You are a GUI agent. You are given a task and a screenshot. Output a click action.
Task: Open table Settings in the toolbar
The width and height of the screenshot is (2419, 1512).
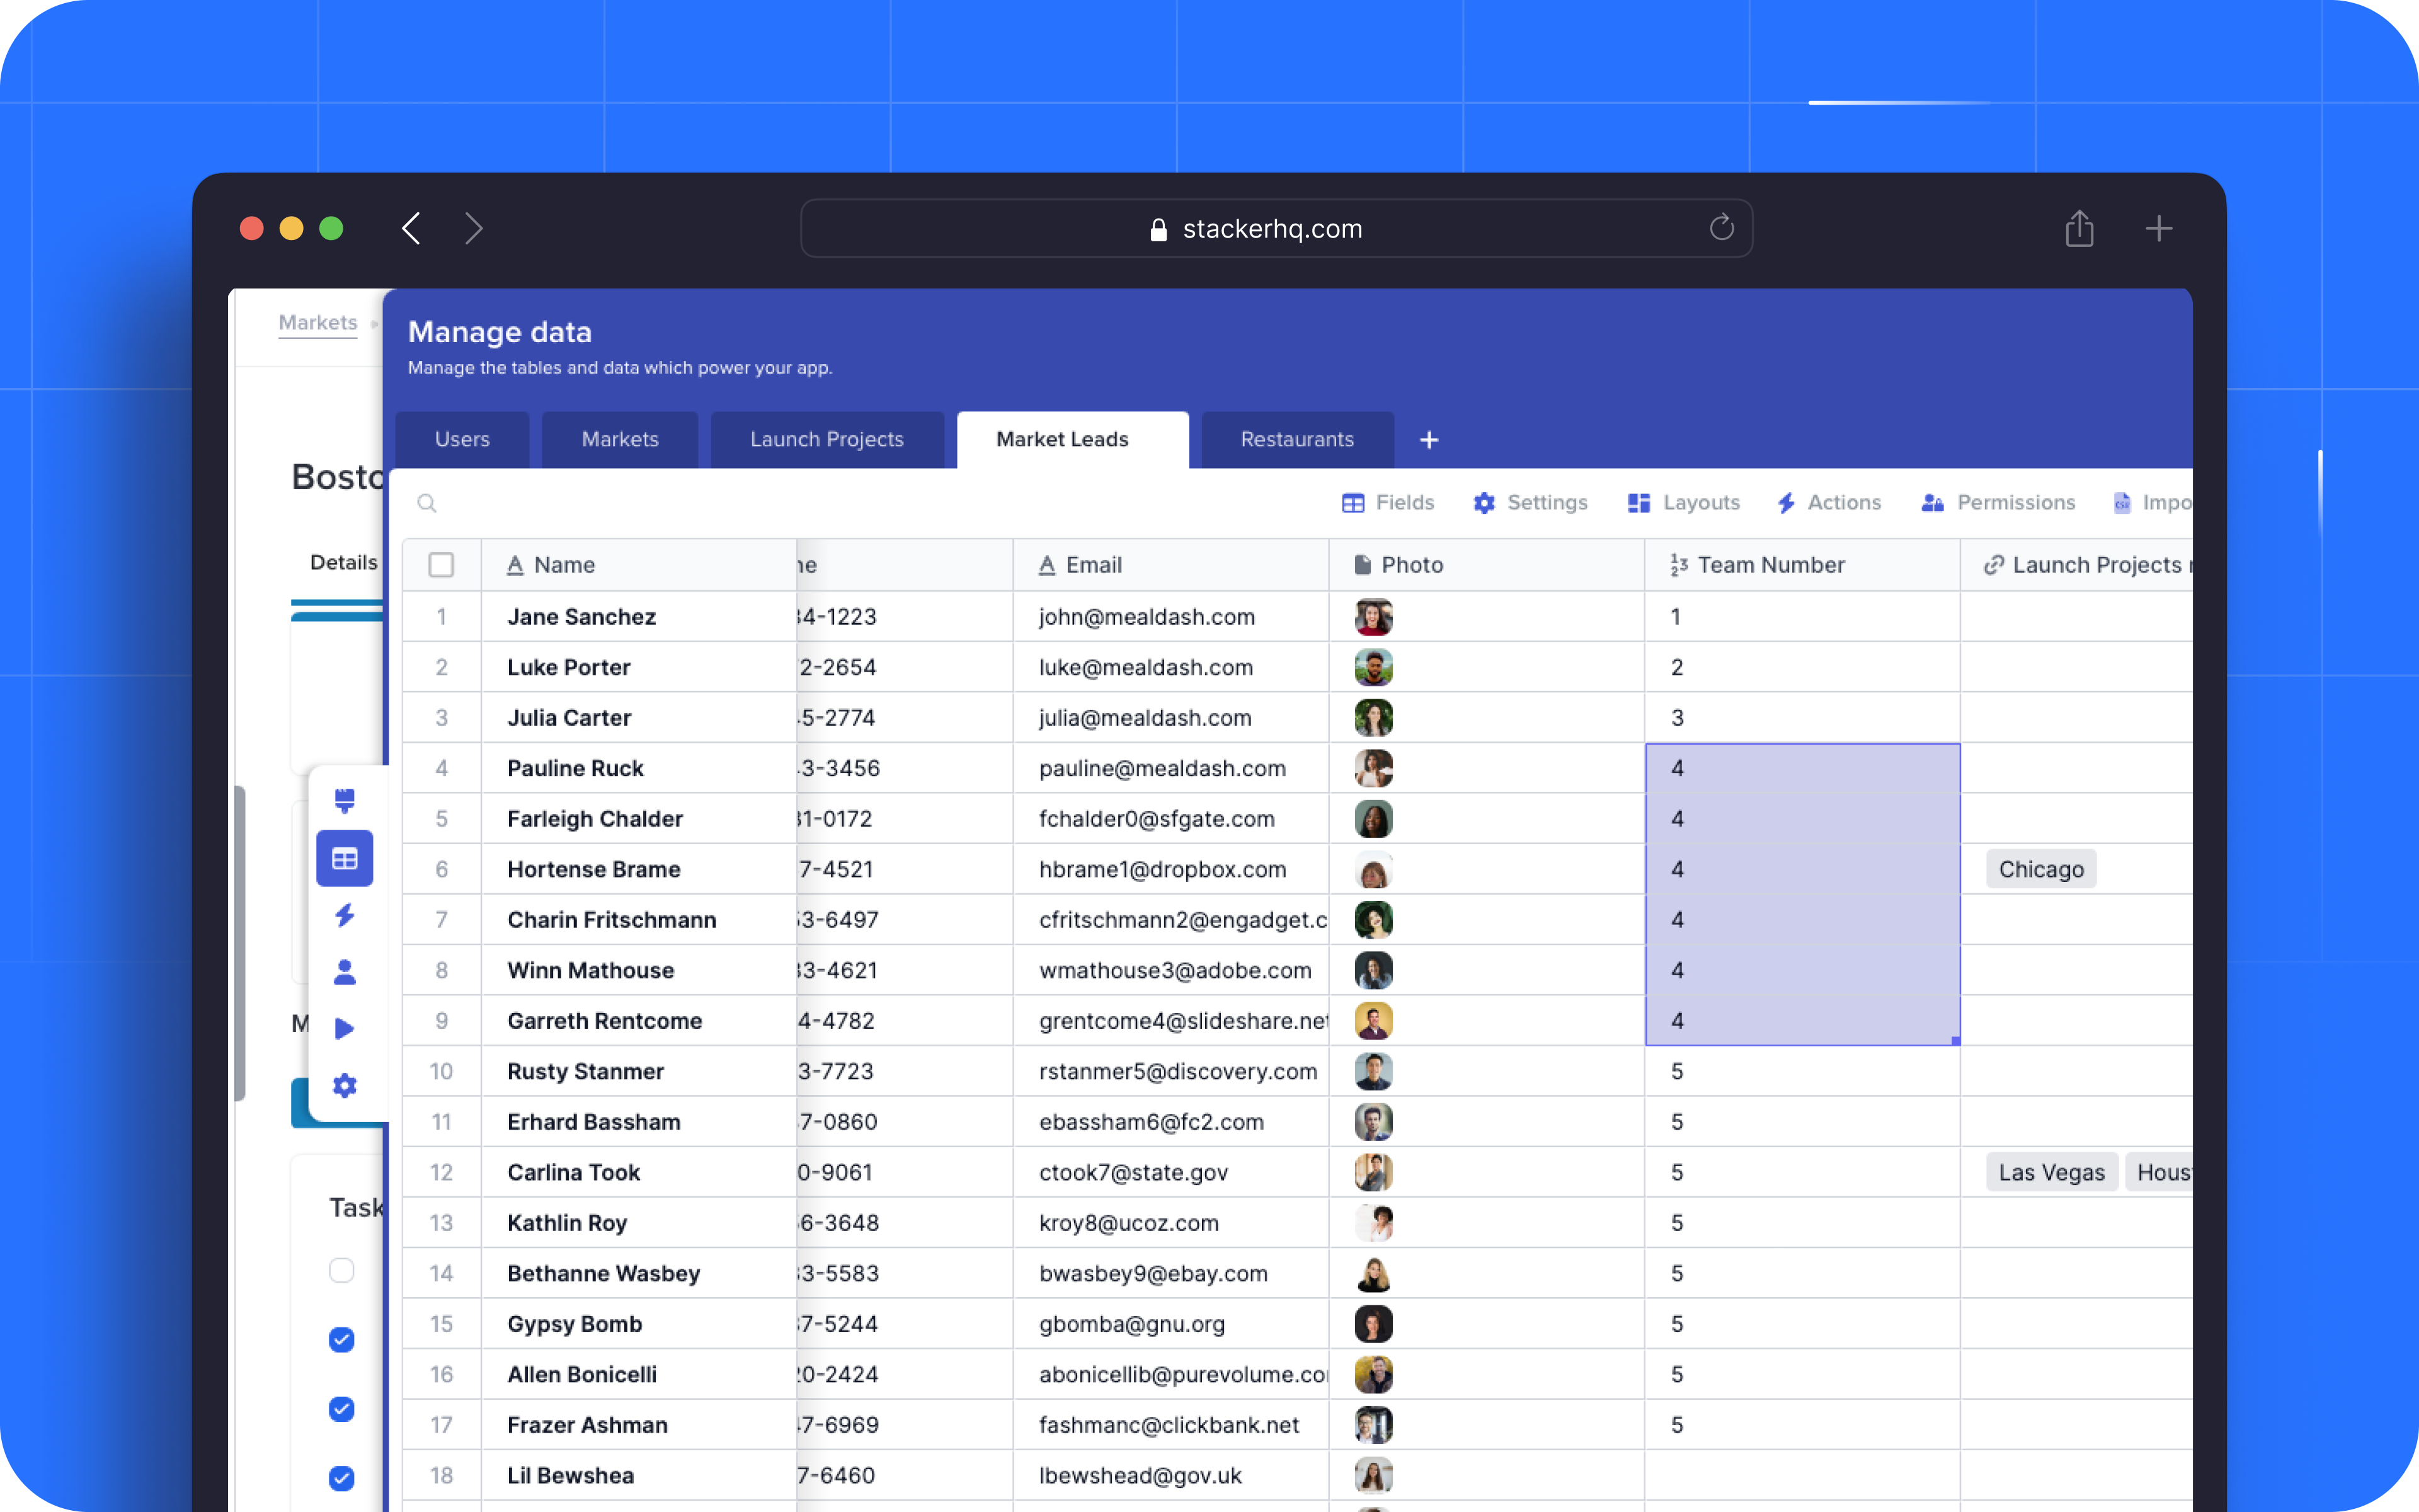coord(1530,503)
